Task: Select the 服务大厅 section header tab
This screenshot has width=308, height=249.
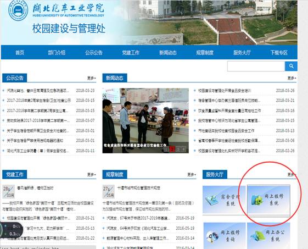Action: pos(215,174)
